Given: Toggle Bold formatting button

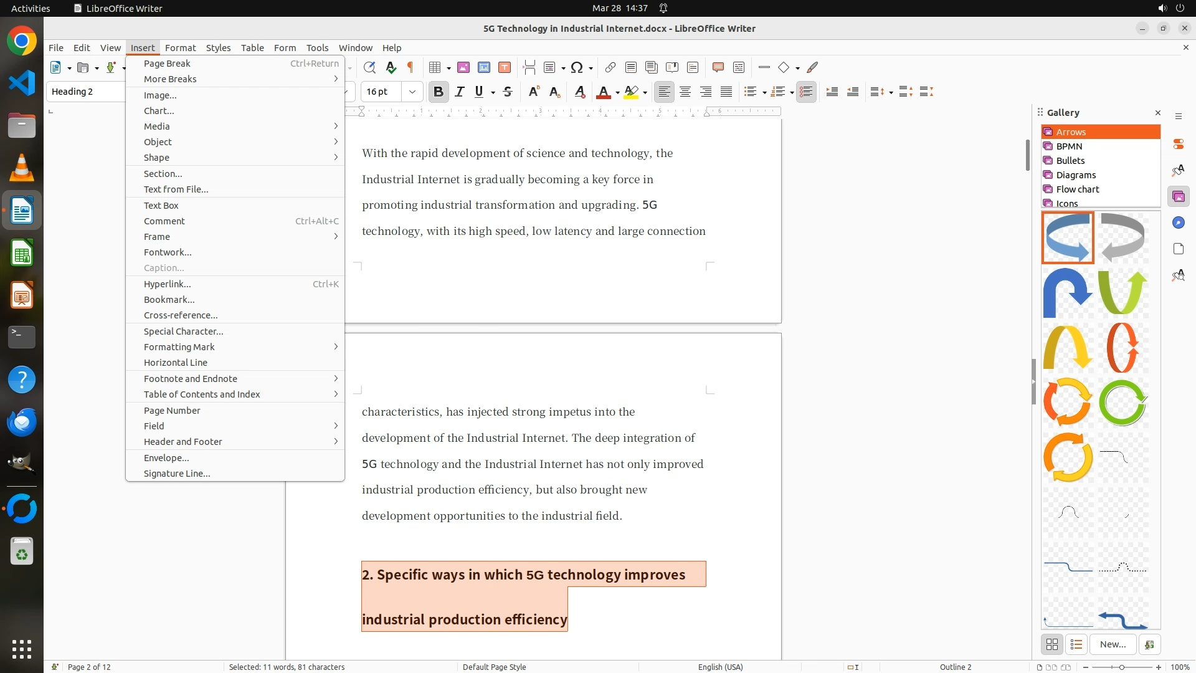Looking at the screenshot, I should pos(439,92).
